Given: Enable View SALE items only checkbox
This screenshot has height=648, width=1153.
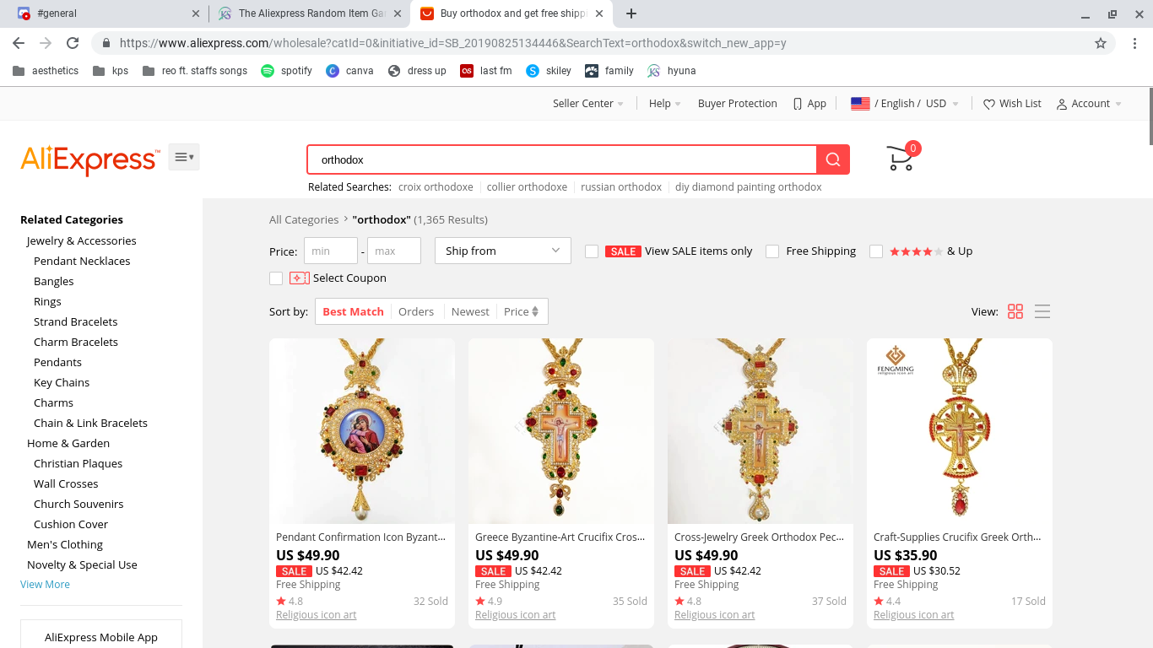Looking at the screenshot, I should [x=592, y=251].
